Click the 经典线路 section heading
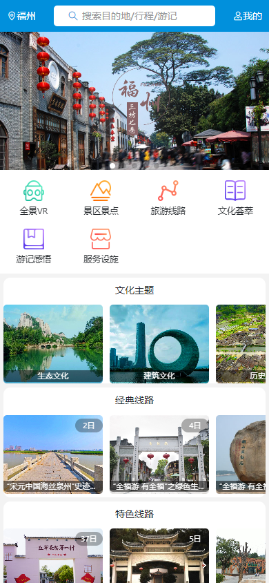Viewport: 269px width, 583px height. pos(134,401)
